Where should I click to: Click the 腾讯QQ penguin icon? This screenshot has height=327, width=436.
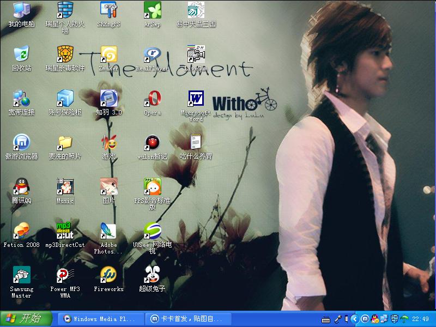click(x=21, y=187)
